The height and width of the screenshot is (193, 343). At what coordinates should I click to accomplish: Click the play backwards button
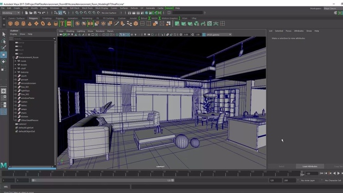[x=334, y=174]
